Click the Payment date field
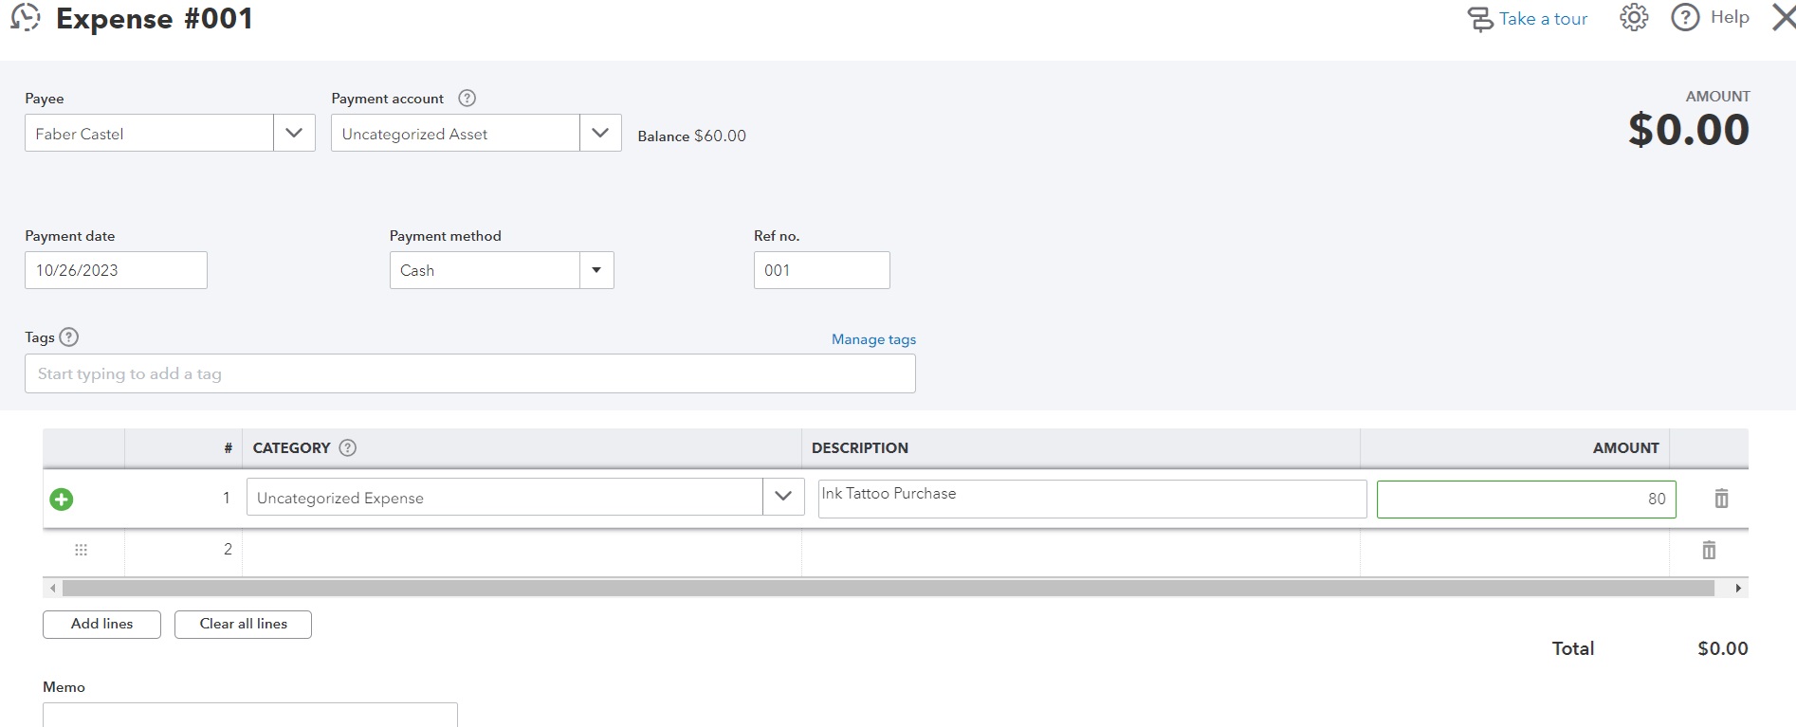The image size is (1796, 727). tap(116, 270)
